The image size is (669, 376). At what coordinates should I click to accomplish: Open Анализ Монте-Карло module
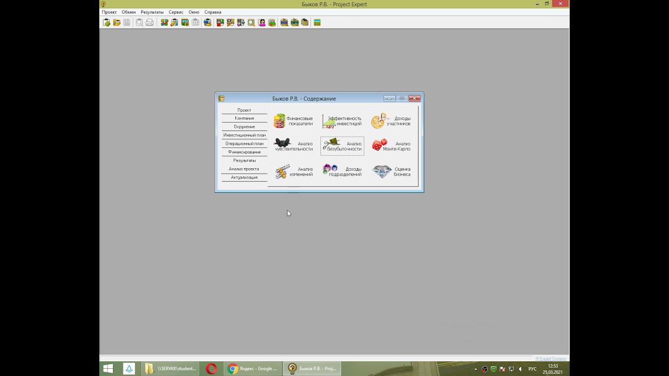391,146
